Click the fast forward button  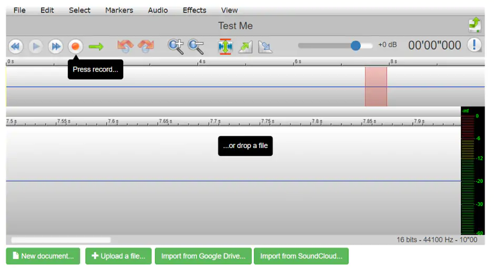[x=55, y=46]
